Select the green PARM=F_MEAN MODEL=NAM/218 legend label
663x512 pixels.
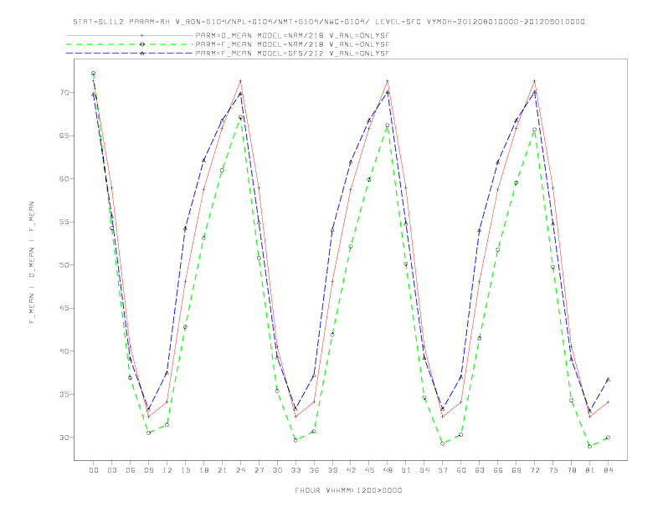pyautogui.click(x=292, y=44)
